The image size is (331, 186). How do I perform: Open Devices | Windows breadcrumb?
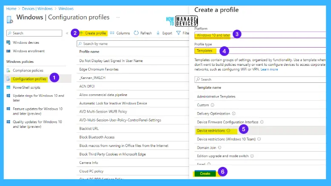coord(37,8)
